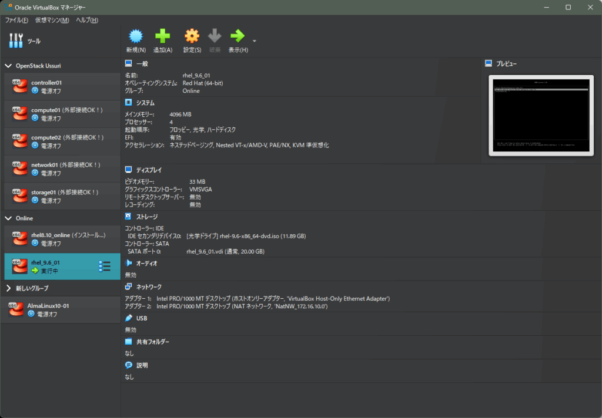Screen dimensions: 602x418
Task: Click the storage01 VM Red Hat icon
Action: click(x=19, y=196)
